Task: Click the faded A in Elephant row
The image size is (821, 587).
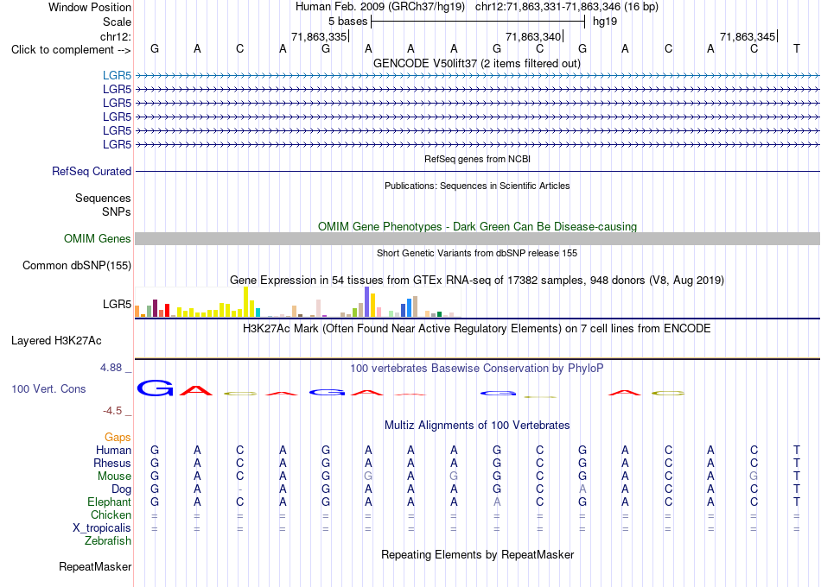Action: (497, 502)
